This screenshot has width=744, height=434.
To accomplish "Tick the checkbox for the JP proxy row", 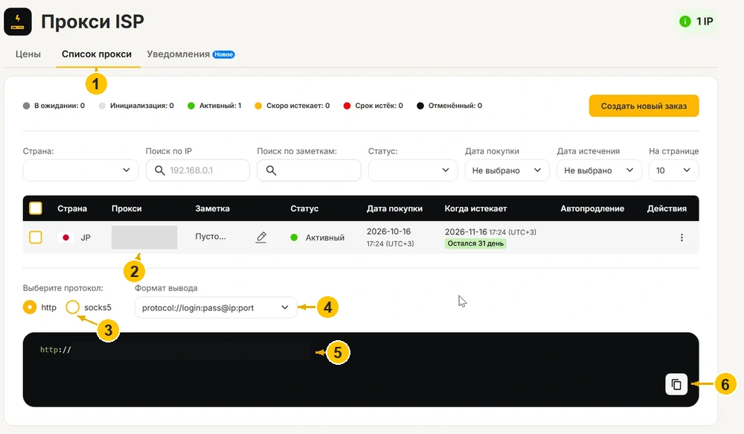I will [36, 237].
